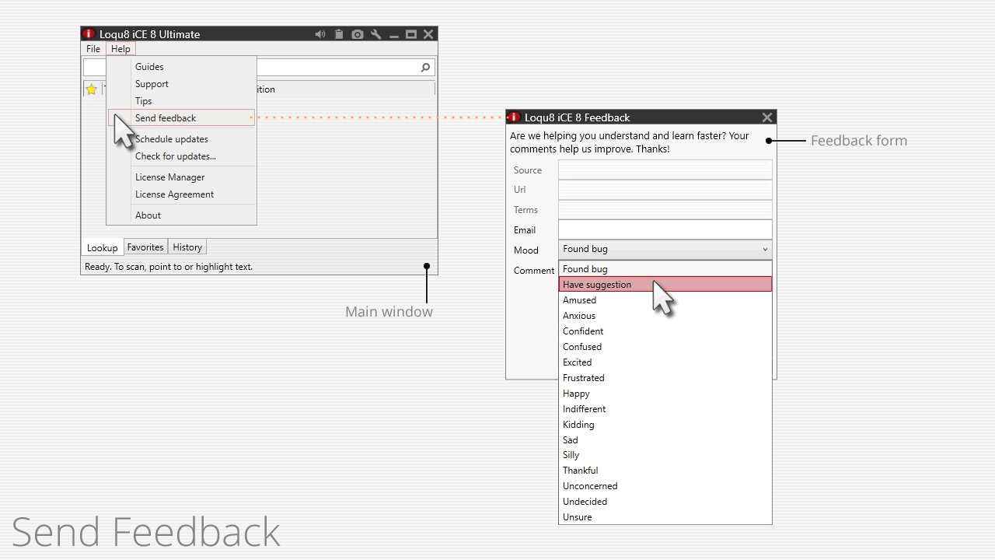Switch to the Favorites tab
The image size is (995, 560).
coord(145,247)
